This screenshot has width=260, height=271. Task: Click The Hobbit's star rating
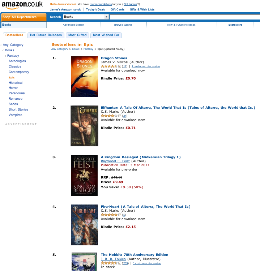(108, 263)
